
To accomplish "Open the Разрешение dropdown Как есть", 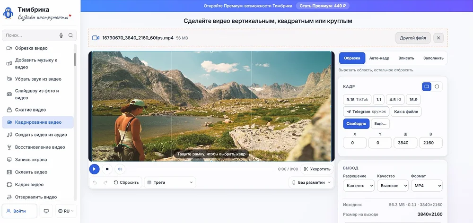I will pos(359,186).
